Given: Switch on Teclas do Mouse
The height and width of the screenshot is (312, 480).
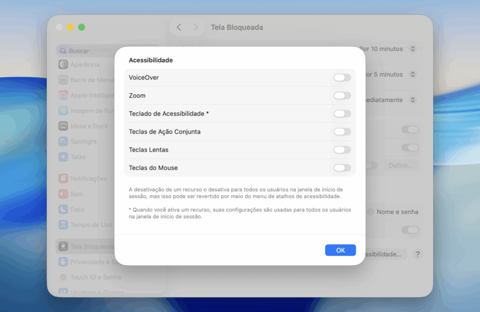Looking at the screenshot, I should tap(342, 168).
